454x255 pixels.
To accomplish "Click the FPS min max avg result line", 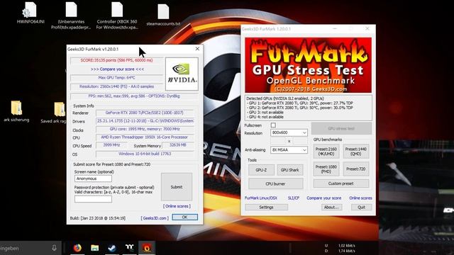I will [134, 96].
